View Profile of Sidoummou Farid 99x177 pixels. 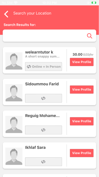[x=82, y=90]
